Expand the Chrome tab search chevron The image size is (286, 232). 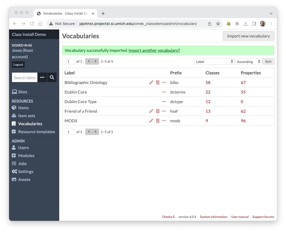click(271, 13)
